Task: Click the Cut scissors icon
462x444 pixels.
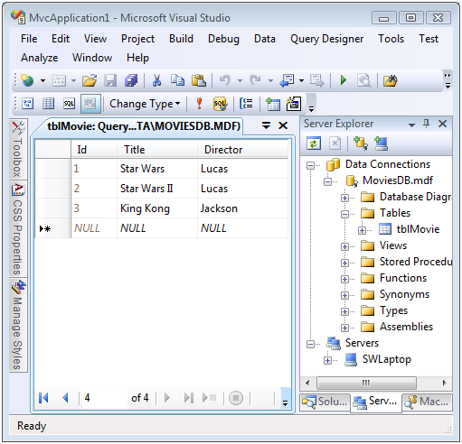Action: point(156,80)
